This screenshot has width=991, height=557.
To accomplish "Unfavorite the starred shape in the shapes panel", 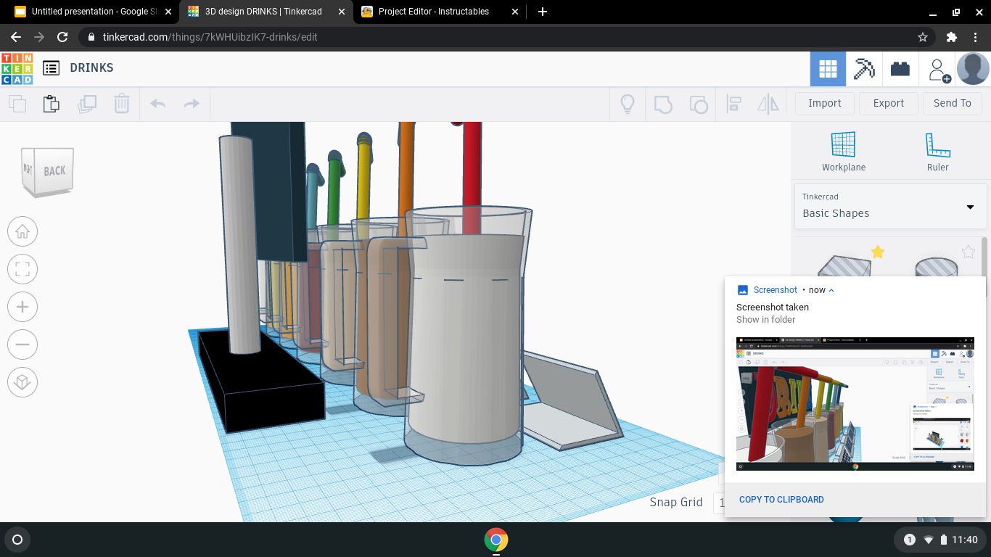I will pos(878,252).
